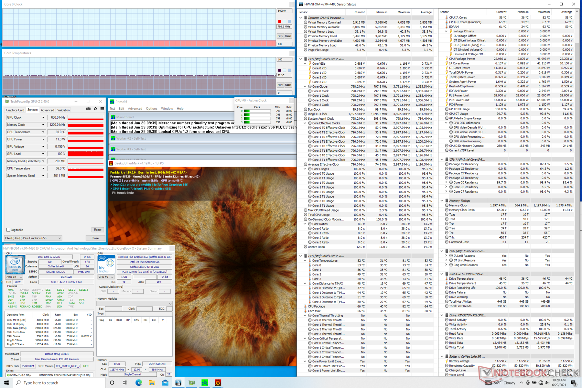
Task: Click Fit y on Core 0 Clock graph
Action: pos(280,36)
